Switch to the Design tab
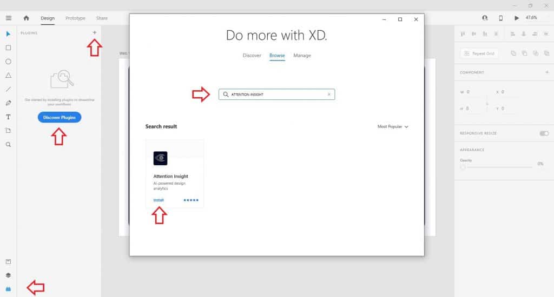554x297 pixels. pos(48,18)
